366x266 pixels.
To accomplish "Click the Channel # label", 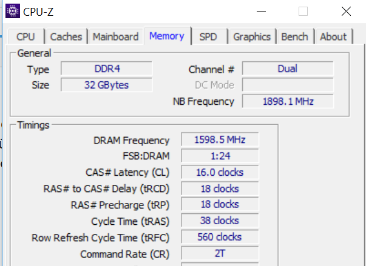I will (x=211, y=70).
